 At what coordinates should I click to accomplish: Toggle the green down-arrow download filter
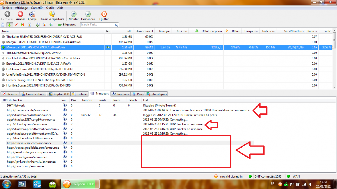click(9, 25)
